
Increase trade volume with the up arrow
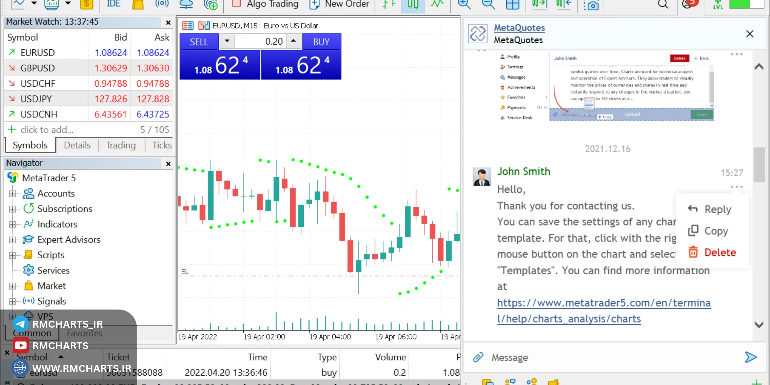293,41
